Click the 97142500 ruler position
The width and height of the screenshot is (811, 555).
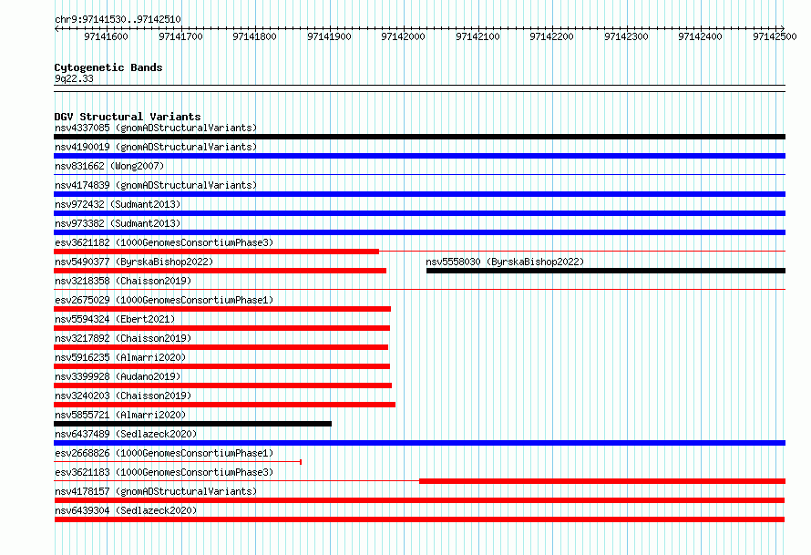[775, 36]
